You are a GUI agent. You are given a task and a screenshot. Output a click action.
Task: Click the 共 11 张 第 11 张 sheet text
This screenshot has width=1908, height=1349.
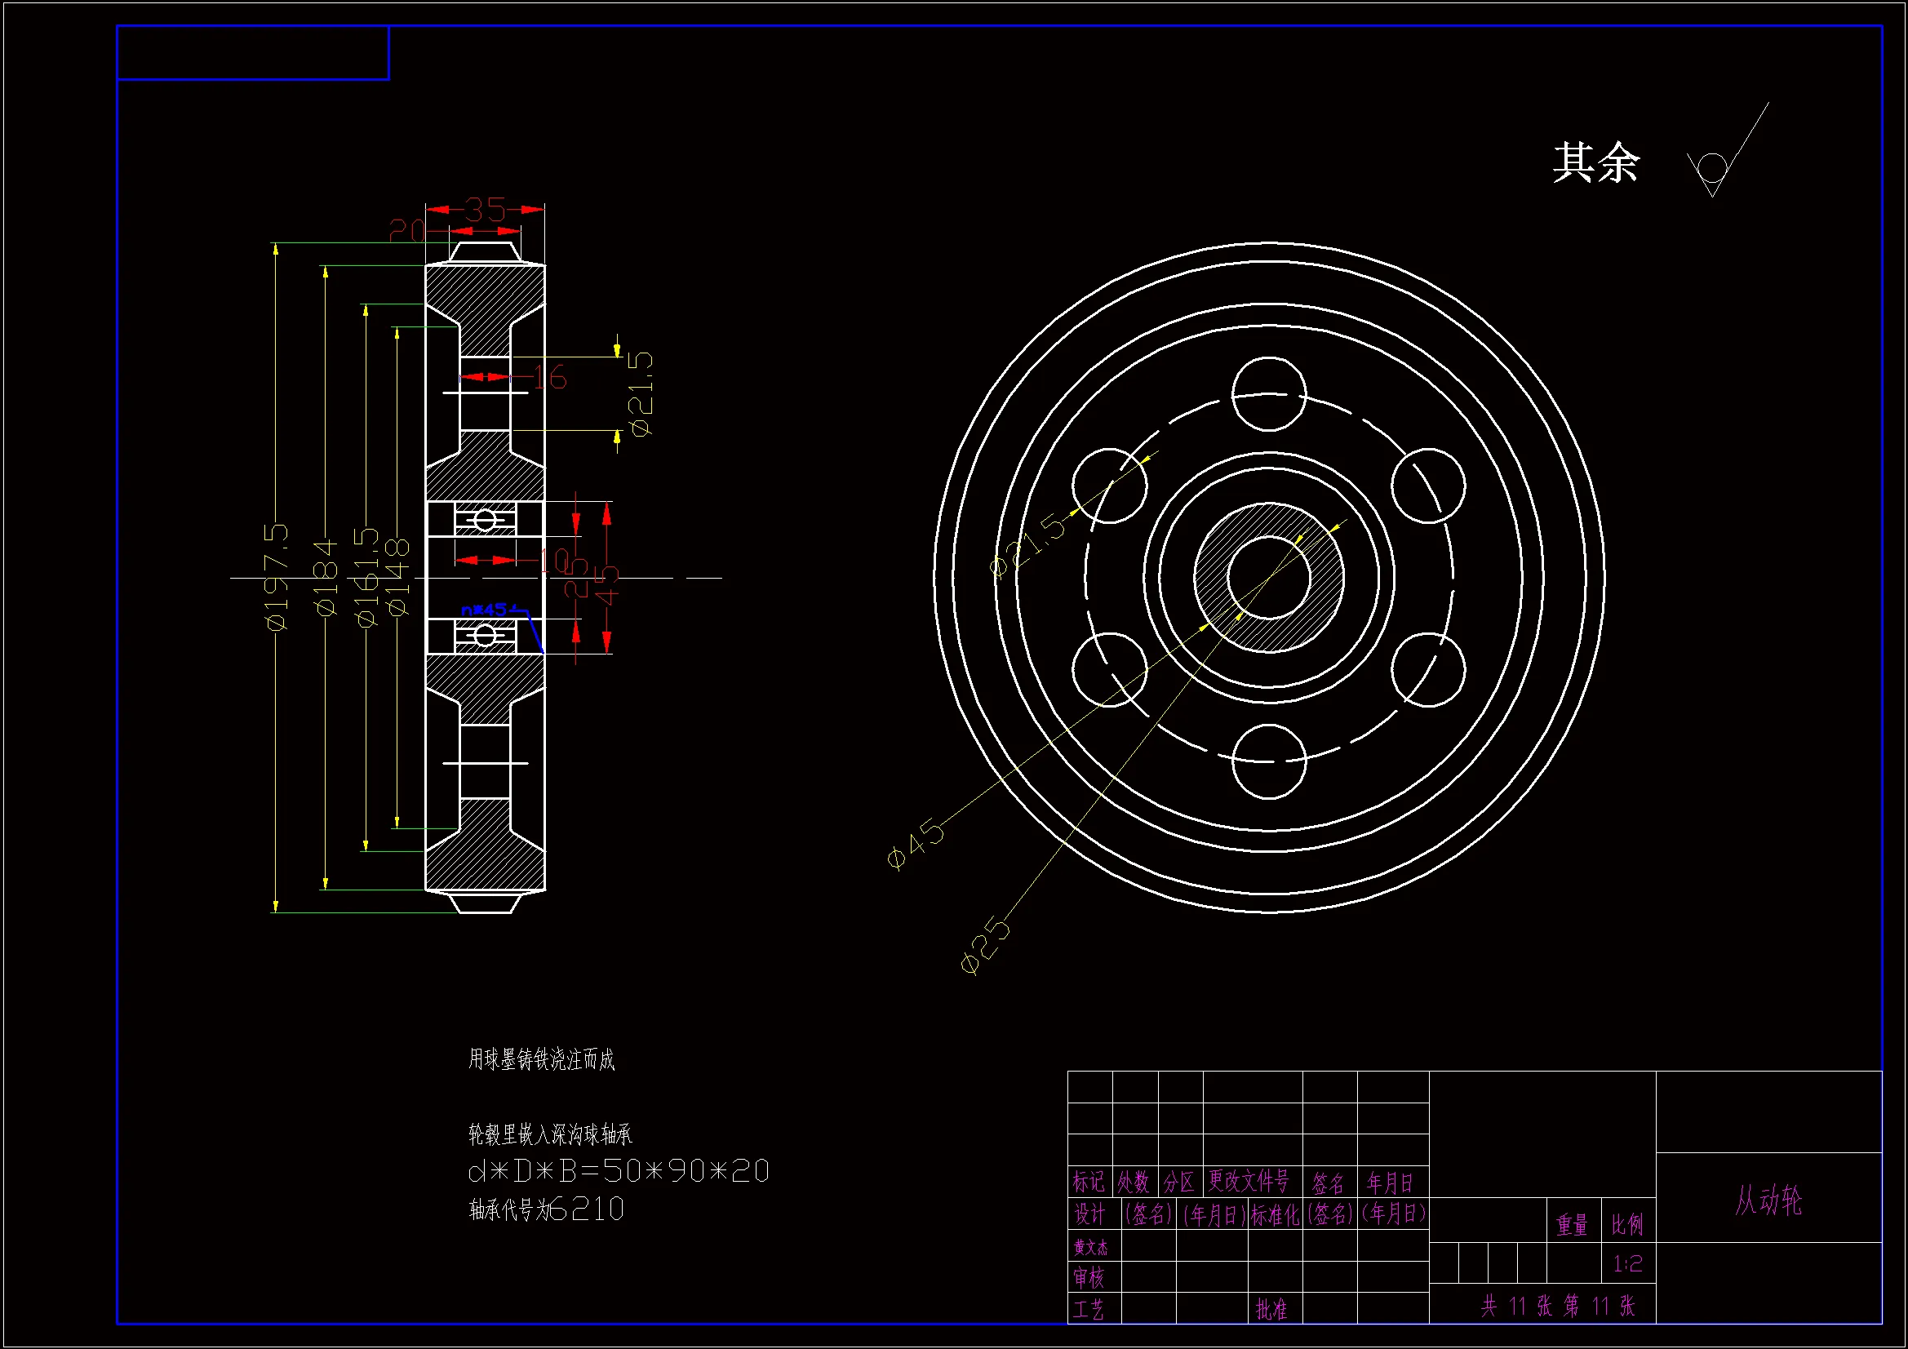pos(1557,1306)
